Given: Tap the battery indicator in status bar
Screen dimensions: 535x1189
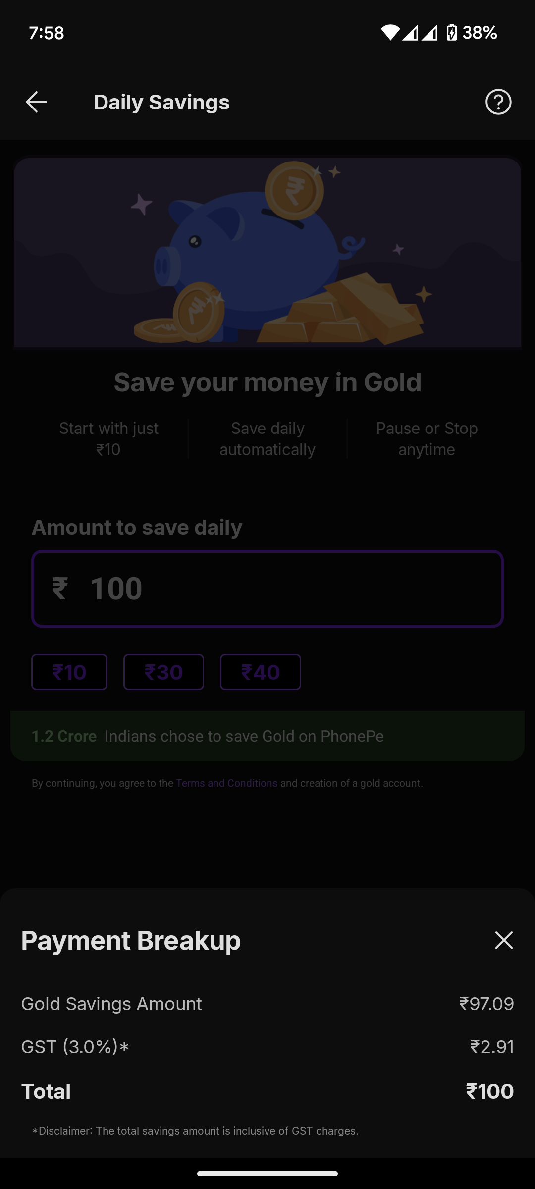Looking at the screenshot, I should (452, 33).
